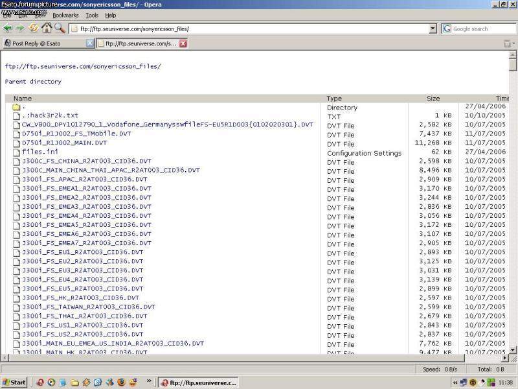Expand the quick launch overflow chevron

pyautogui.click(x=149, y=381)
